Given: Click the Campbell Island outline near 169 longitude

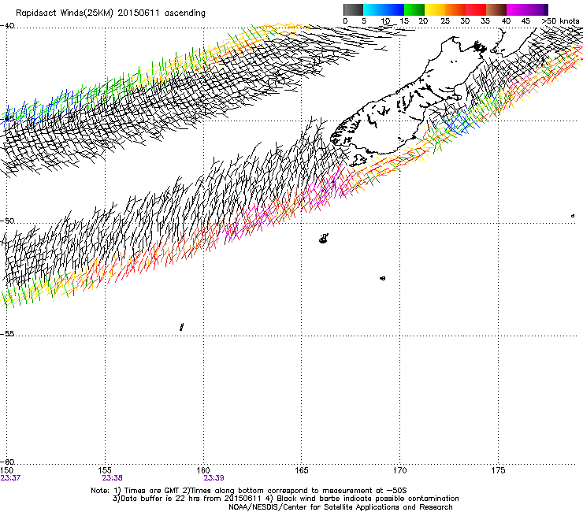Looking at the screenshot, I should tap(383, 278).
